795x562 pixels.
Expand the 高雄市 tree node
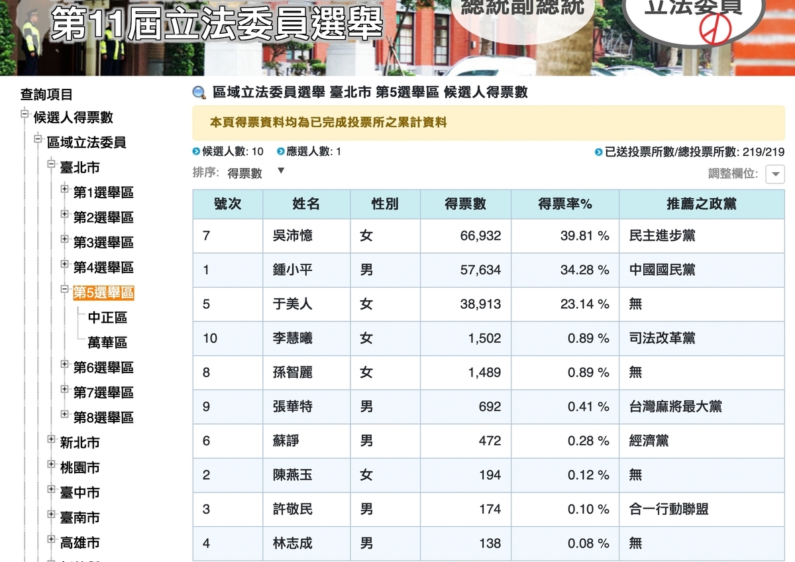pos(51,539)
